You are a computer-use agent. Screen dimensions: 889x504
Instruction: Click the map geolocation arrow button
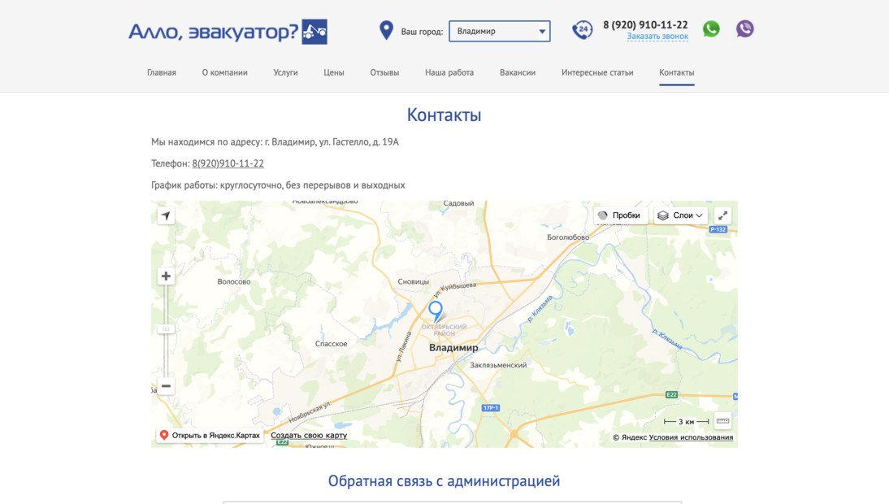[x=166, y=215]
